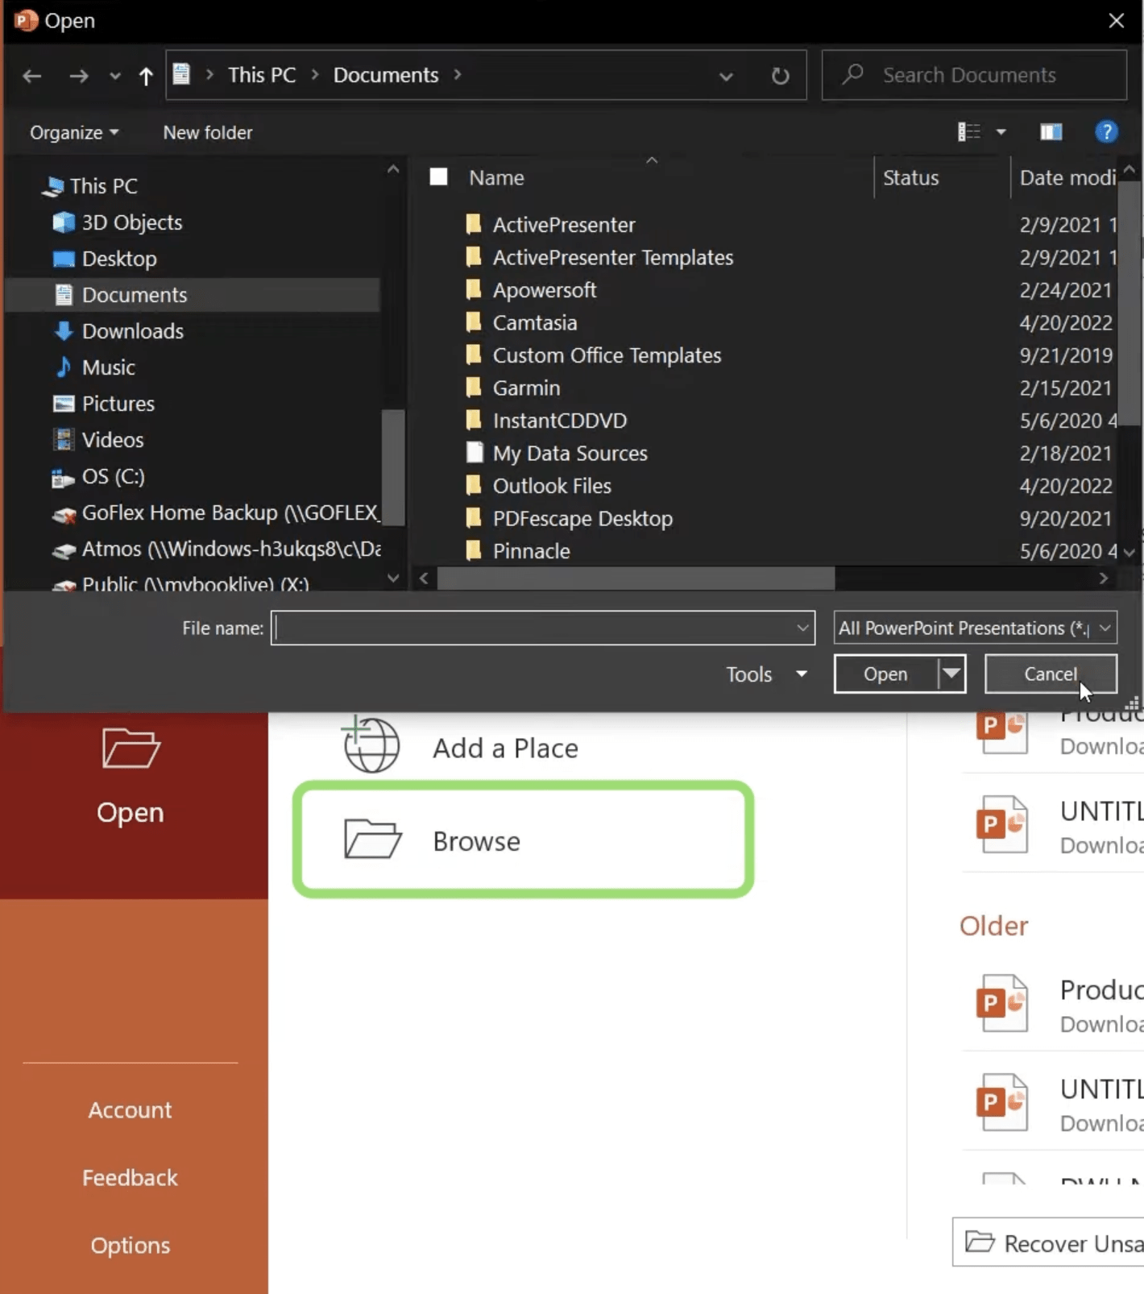Sort files by Name column
Image resolution: width=1144 pixels, height=1294 pixels.
click(496, 177)
